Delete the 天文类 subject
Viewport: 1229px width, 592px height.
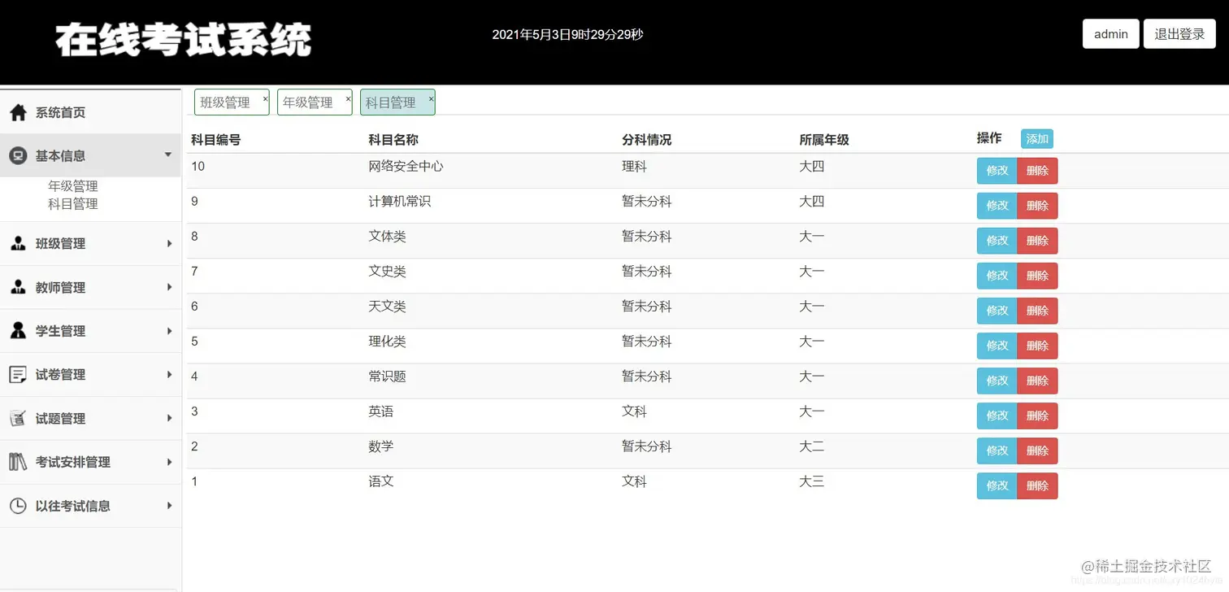(1037, 311)
